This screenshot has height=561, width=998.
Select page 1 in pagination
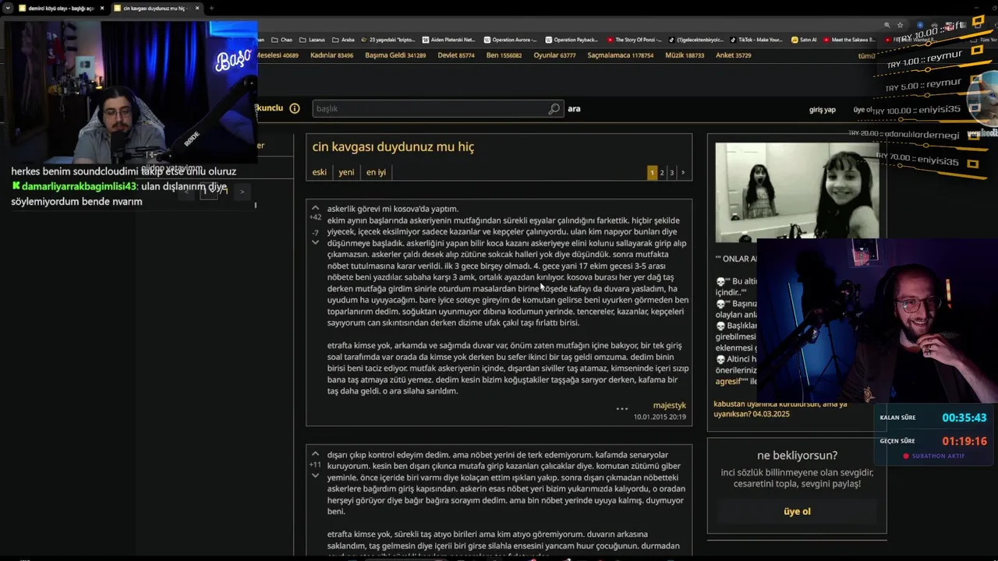652,172
